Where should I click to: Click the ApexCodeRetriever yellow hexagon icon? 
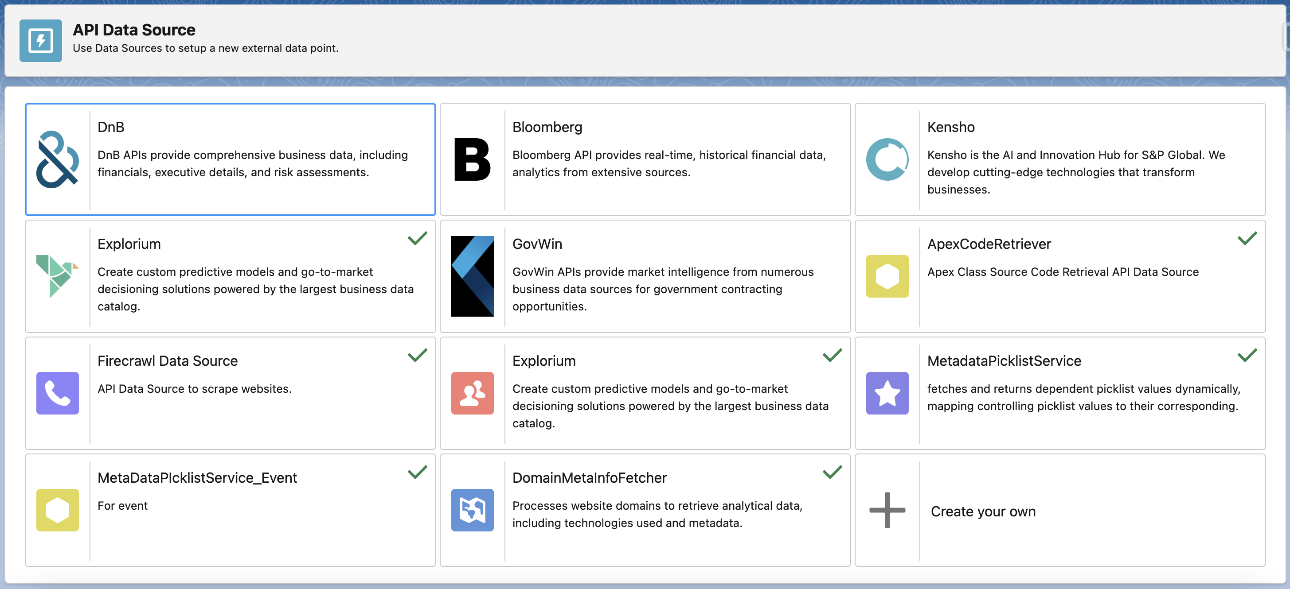click(887, 276)
